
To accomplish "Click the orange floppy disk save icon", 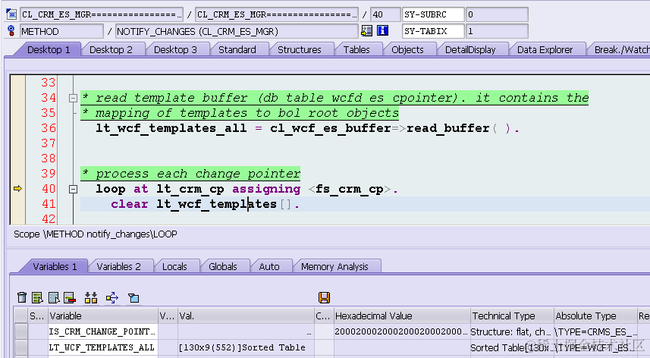I will [324, 297].
